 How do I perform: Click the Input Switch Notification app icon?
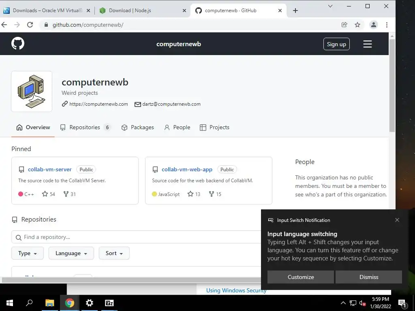[x=270, y=220]
